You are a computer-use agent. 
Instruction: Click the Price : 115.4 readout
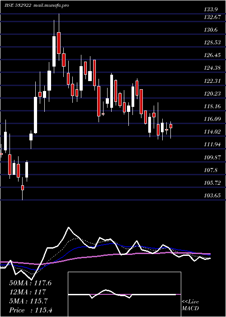click(31, 310)
